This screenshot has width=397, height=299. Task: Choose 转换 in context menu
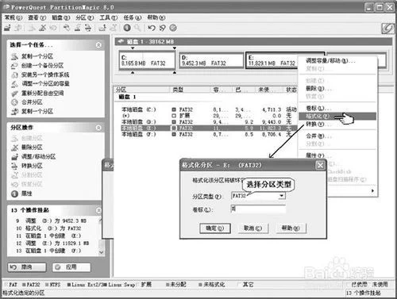(337, 124)
